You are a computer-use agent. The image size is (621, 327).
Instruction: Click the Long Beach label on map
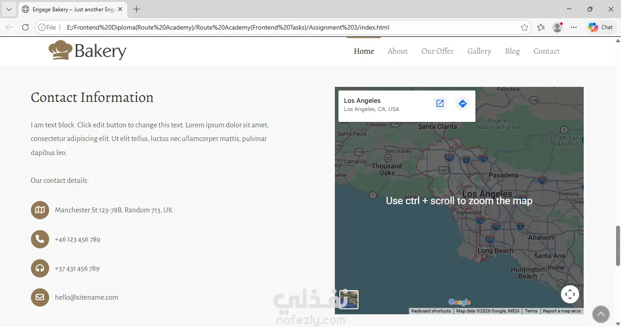coord(495,251)
